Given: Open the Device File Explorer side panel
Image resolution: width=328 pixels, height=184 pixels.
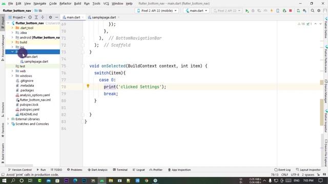Looking at the screenshot, I should tap(326, 153).
